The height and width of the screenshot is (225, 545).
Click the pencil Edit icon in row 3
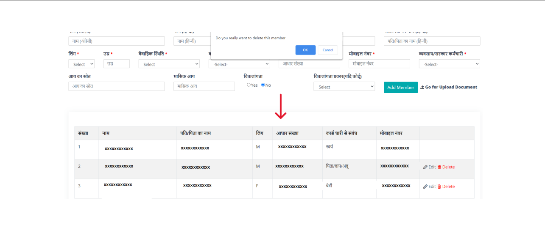[x=425, y=187]
